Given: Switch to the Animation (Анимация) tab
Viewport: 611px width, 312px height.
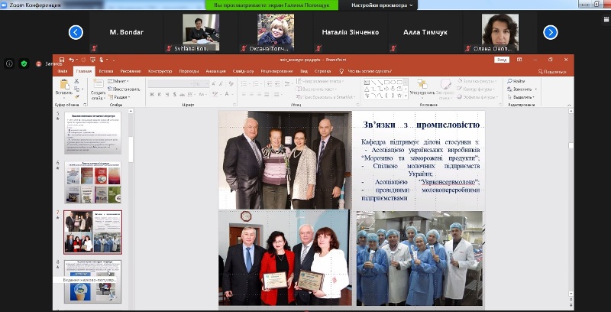Looking at the screenshot, I should 215,71.
